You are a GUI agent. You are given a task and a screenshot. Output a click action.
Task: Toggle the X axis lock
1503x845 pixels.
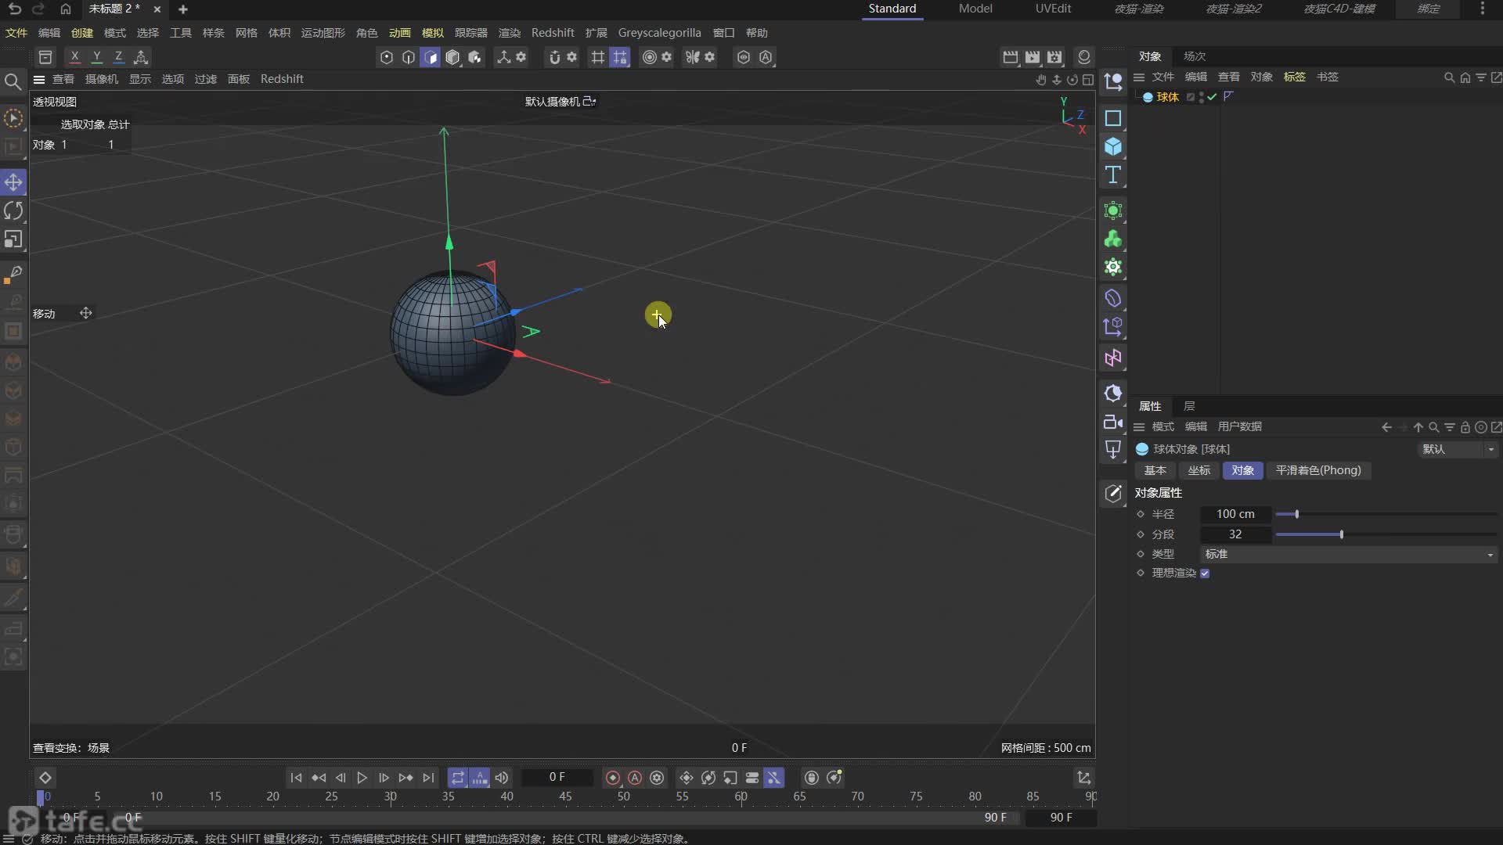coord(74,57)
